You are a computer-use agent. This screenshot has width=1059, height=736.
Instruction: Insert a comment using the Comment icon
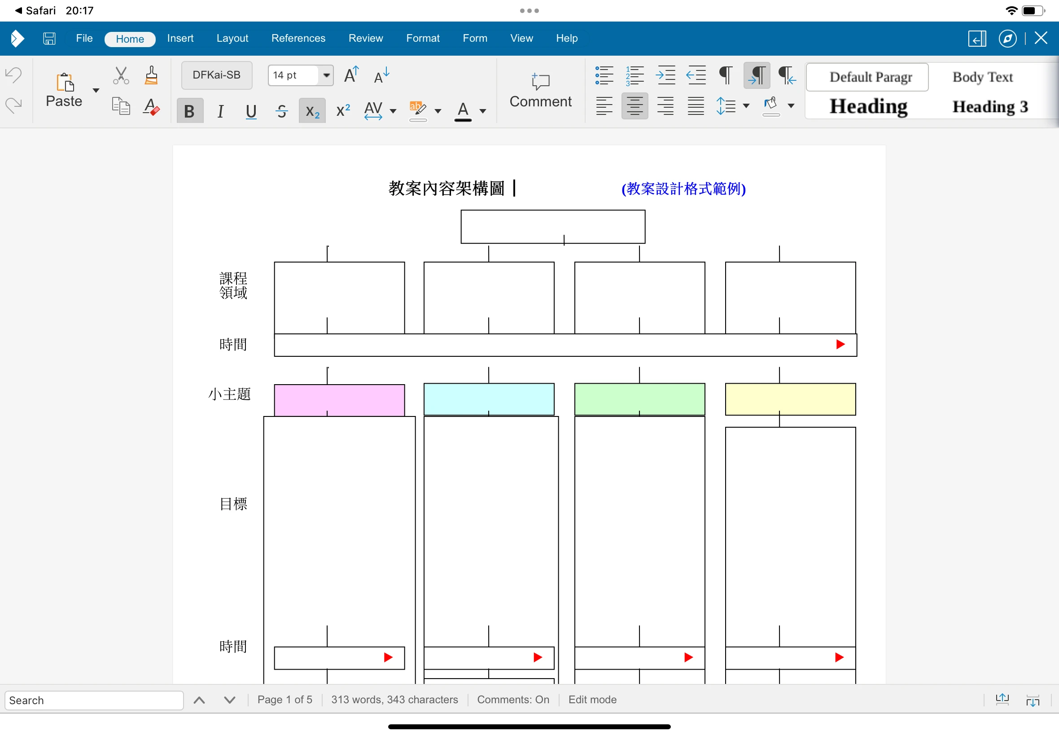click(540, 90)
